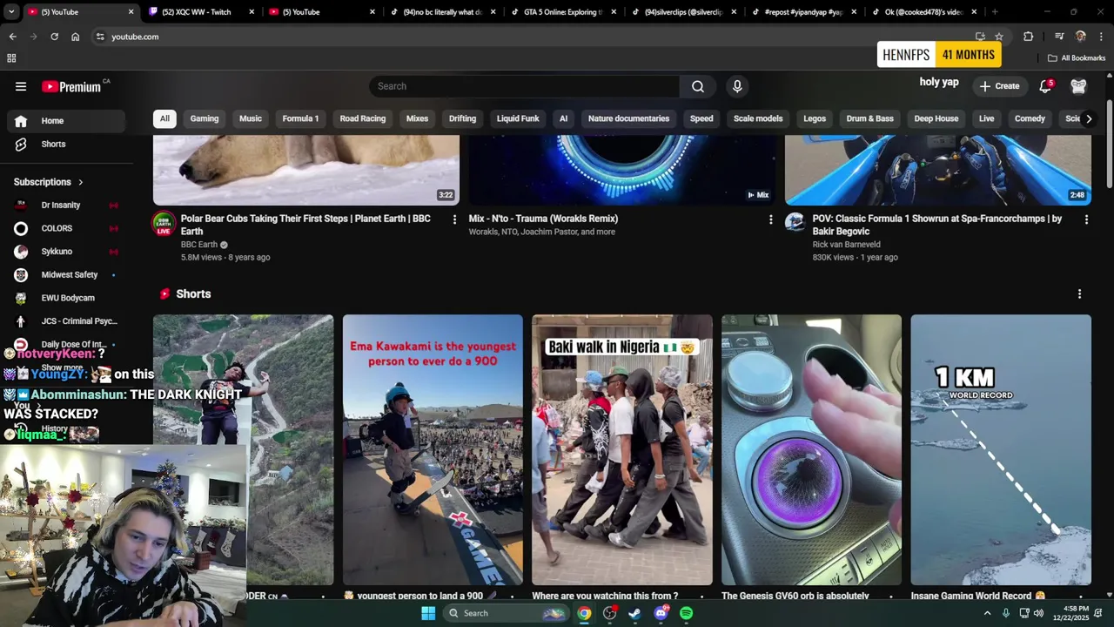Open Sykkuno channel subscription
1114x627 pixels.
pos(66,252)
